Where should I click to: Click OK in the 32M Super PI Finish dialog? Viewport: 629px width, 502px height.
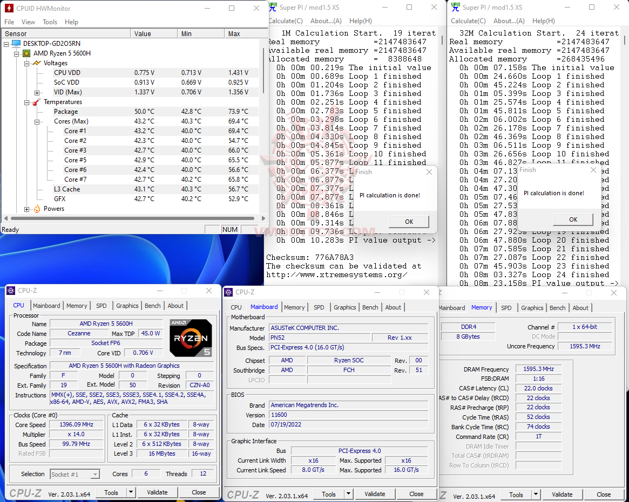(x=573, y=219)
